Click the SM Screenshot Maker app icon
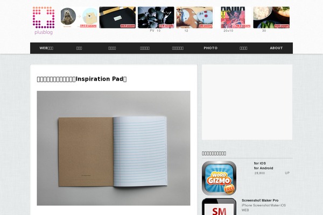323x215 pixels. click(x=219, y=206)
